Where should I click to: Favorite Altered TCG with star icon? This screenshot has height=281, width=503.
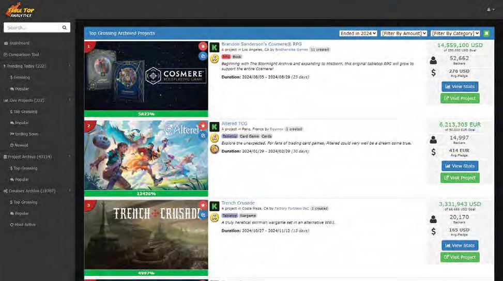[203, 126]
